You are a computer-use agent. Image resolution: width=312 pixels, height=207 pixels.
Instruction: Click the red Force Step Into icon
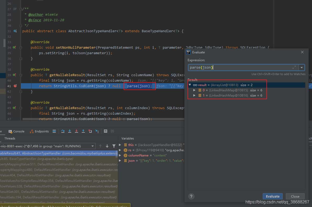click(x=76, y=131)
